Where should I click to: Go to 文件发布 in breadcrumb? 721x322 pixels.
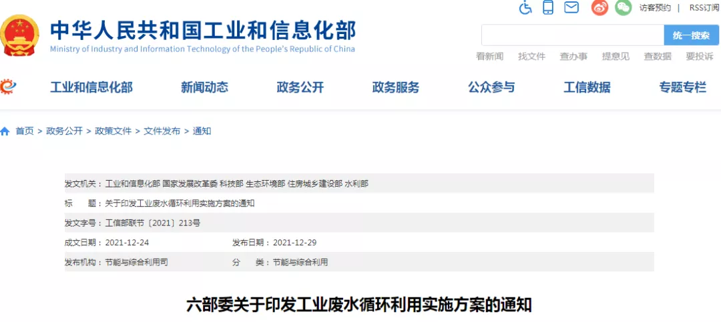pos(162,131)
